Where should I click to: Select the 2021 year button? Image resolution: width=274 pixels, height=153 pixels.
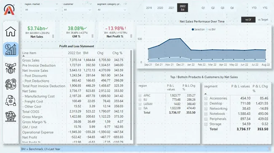coord(171,8)
